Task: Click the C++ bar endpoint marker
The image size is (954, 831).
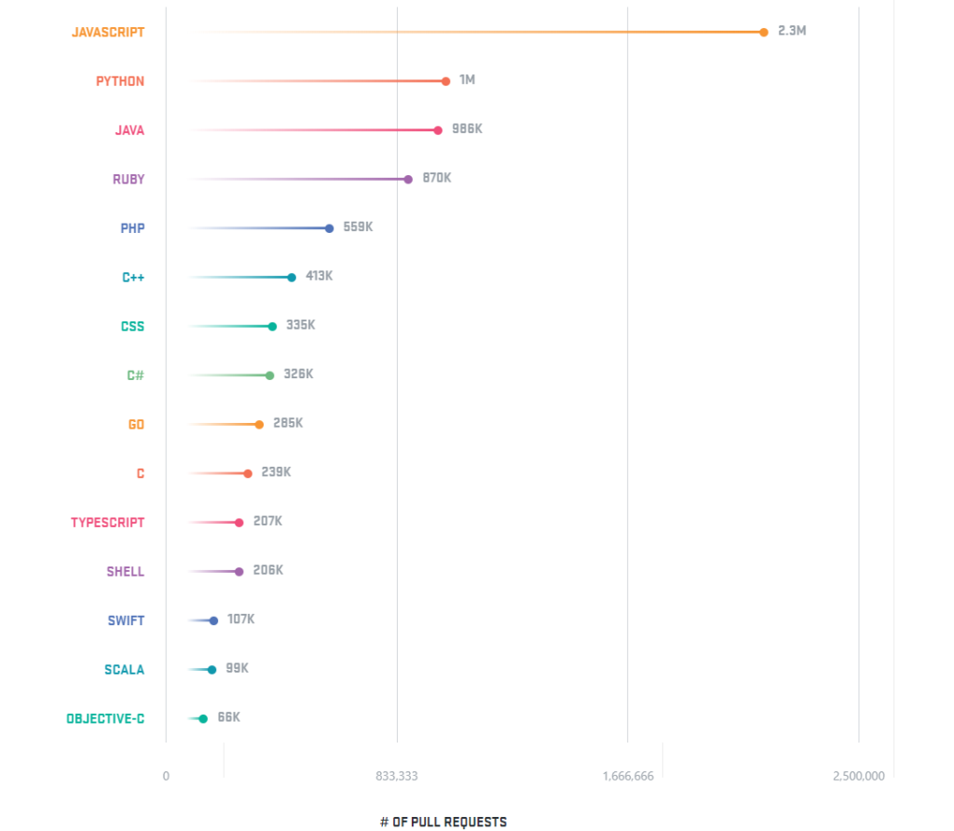Action: tap(292, 278)
